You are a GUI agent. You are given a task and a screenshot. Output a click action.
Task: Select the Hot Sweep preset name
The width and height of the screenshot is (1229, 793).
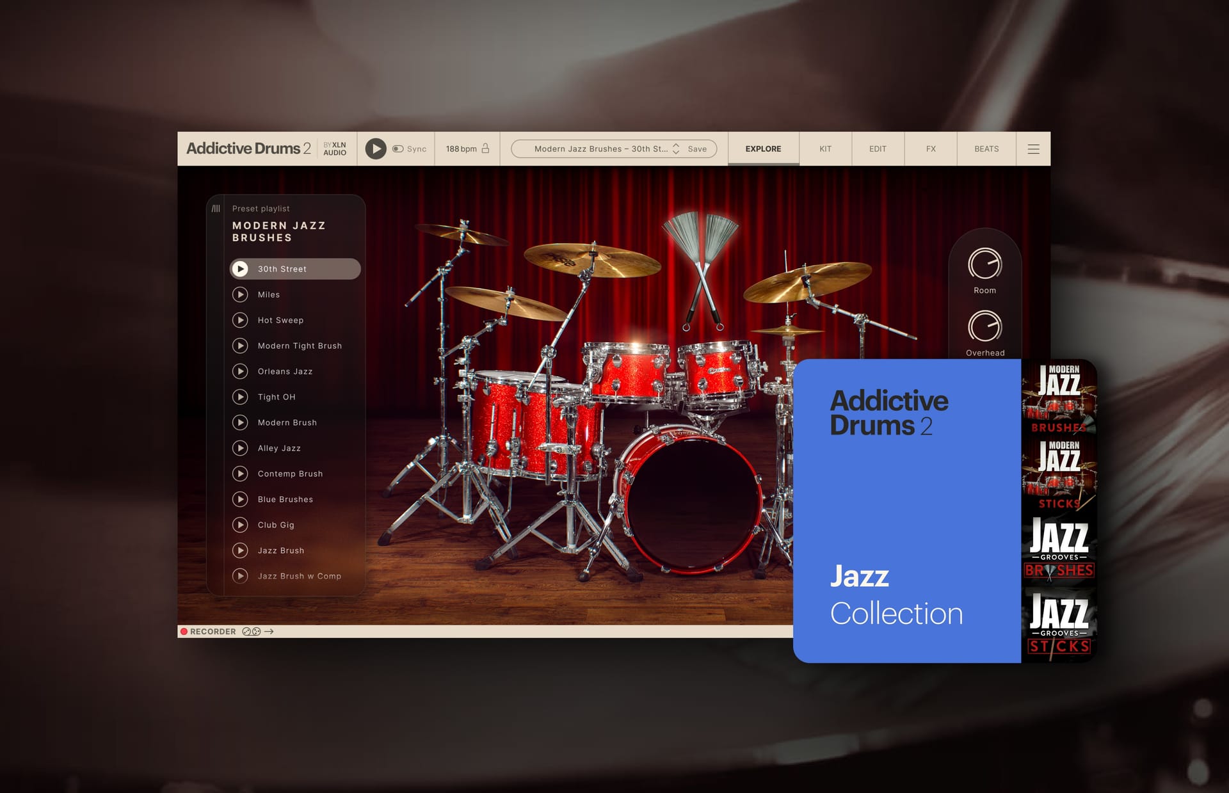click(x=280, y=320)
